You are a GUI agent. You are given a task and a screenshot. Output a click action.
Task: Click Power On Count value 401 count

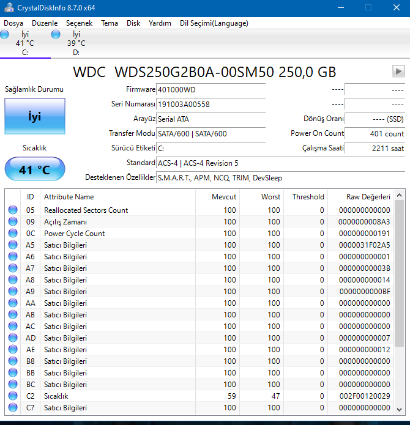tap(375, 134)
